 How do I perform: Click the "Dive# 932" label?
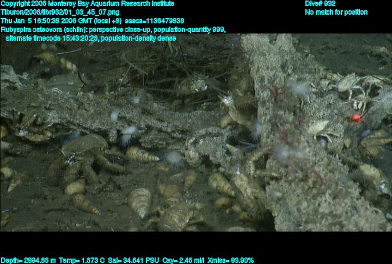click(320, 4)
